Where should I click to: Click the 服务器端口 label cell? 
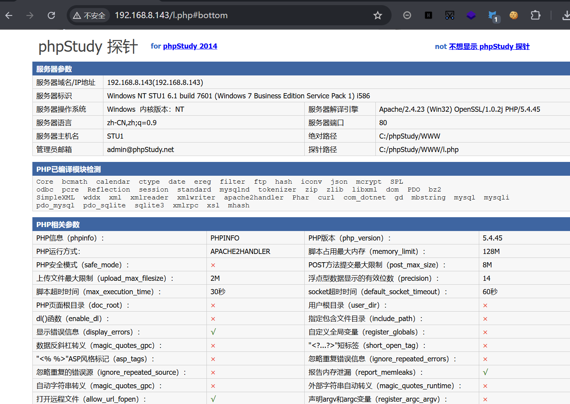tap(340, 123)
